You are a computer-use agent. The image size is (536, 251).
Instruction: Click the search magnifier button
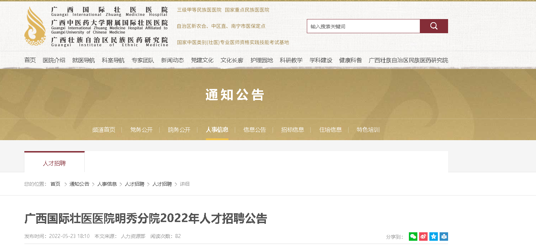[434, 26]
